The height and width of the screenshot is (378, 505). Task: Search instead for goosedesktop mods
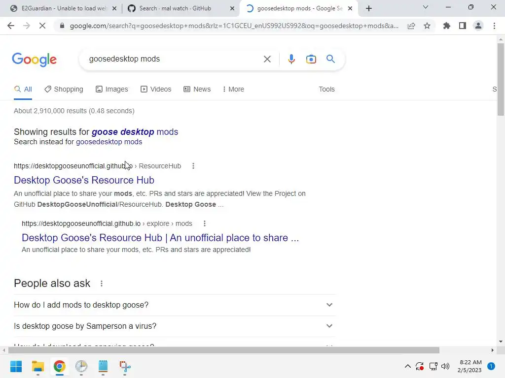[109, 142]
